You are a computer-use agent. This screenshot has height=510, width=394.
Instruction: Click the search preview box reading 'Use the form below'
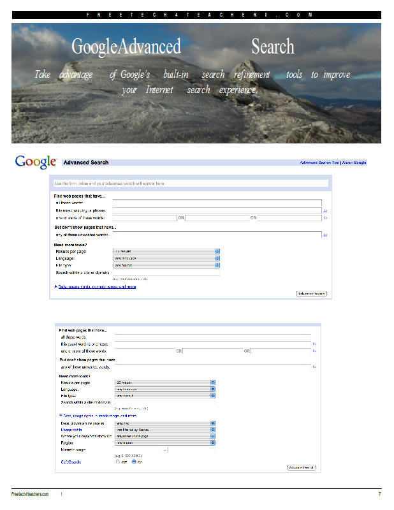[191, 184]
